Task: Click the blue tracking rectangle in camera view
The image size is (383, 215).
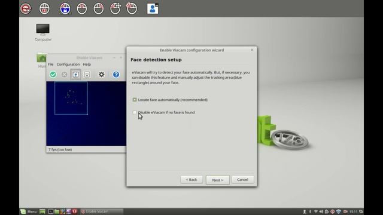Action: (x=71, y=98)
